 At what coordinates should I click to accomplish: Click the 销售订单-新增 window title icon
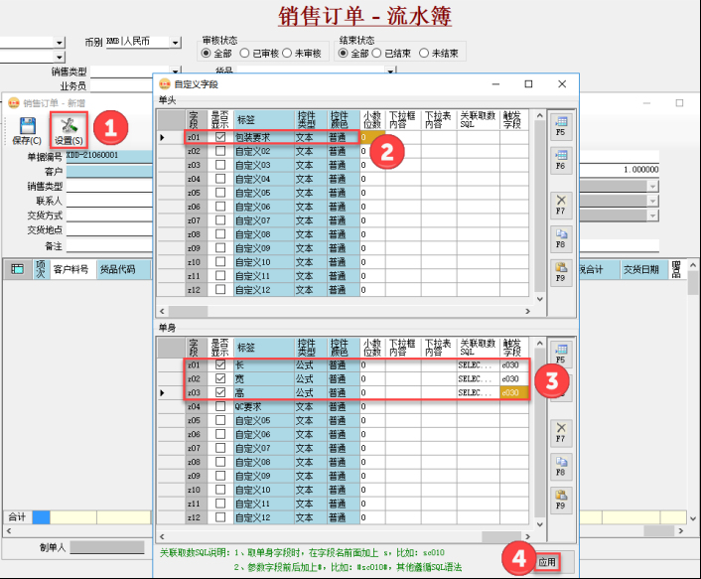click(14, 103)
